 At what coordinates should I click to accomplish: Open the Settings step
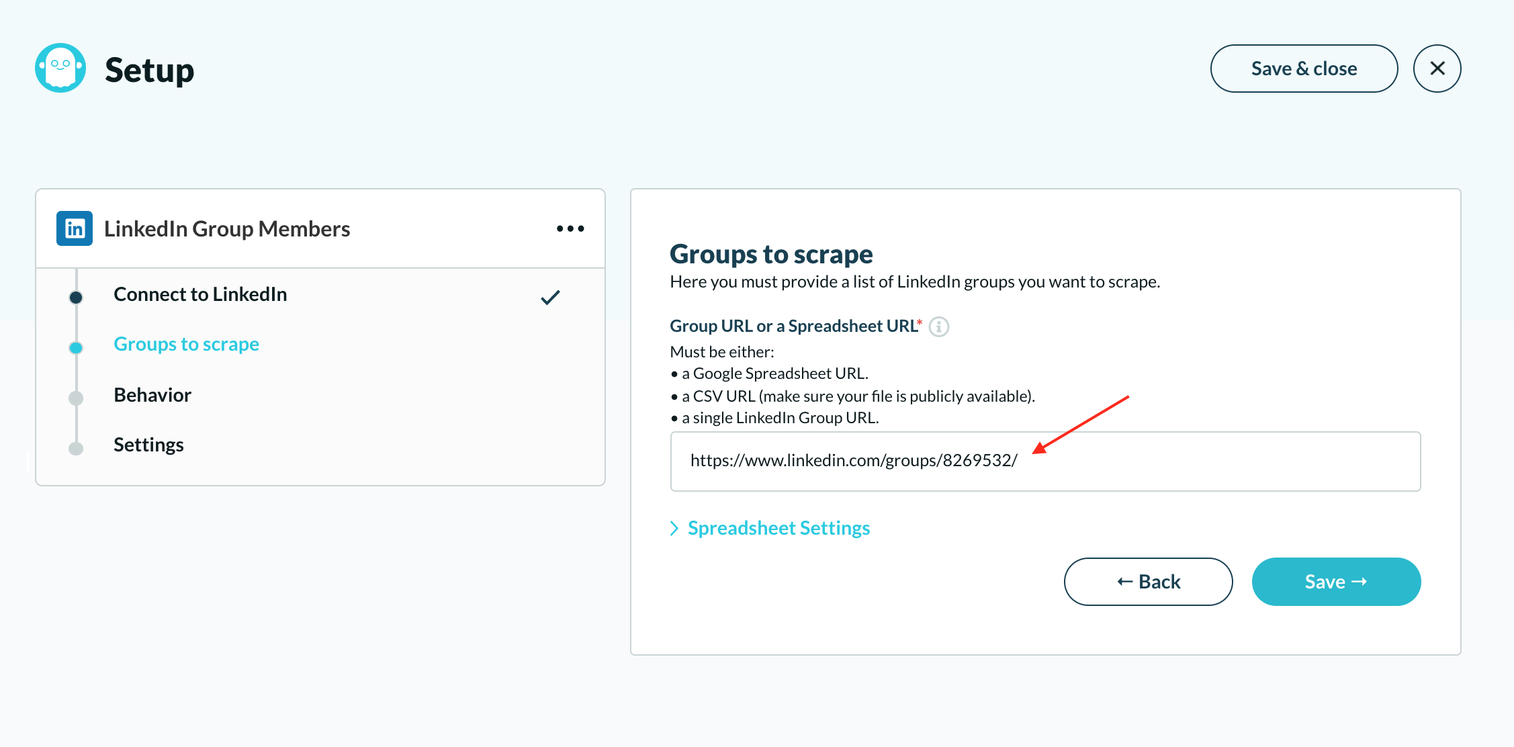[148, 445]
